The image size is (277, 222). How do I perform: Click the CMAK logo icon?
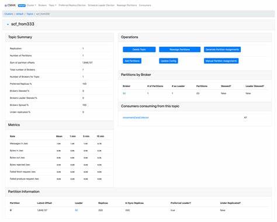point(6,5)
